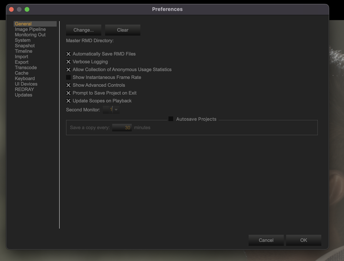Screen dimensions: 344x261
Task: Confirm preferences with OK
Action: (x=304, y=240)
